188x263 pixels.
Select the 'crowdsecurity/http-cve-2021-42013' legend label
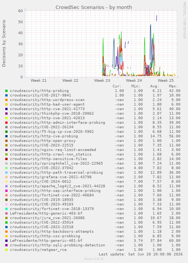coord(47,118)
